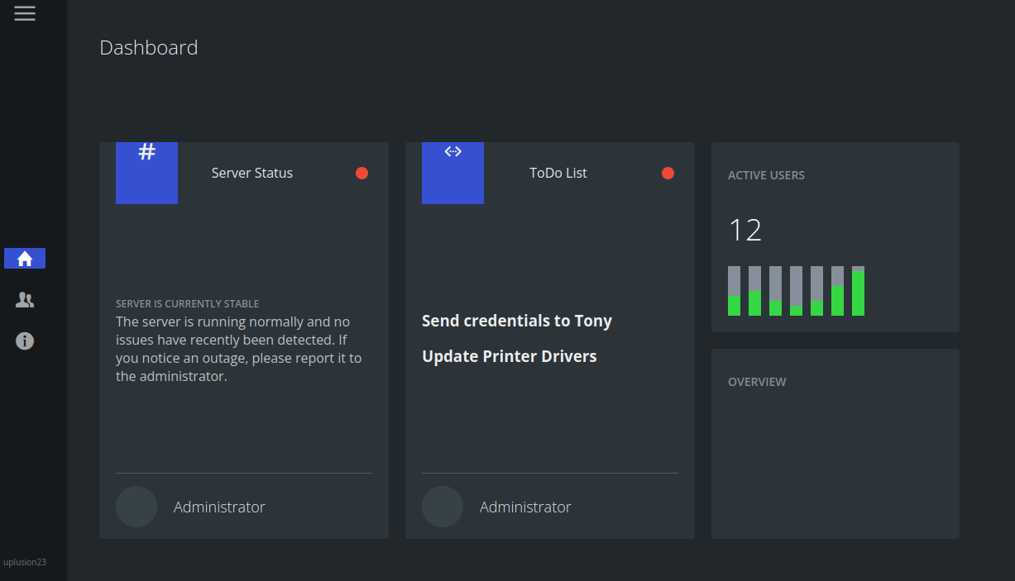Go to the Home dashboard icon

click(x=25, y=259)
